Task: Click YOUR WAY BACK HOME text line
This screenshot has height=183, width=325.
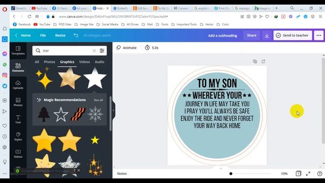Action: pos(217,126)
